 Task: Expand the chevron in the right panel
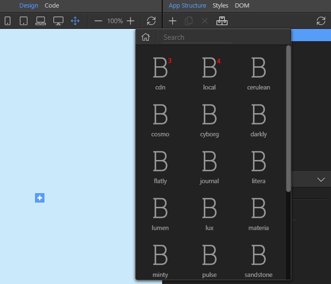tap(321, 179)
